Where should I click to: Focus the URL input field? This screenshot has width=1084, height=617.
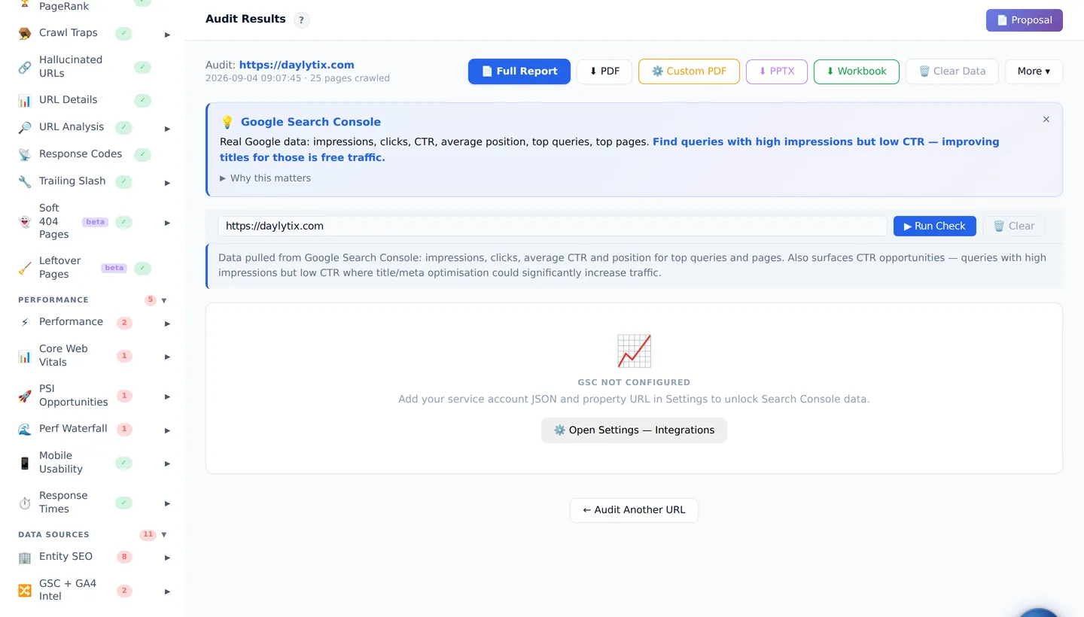tap(553, 226)
